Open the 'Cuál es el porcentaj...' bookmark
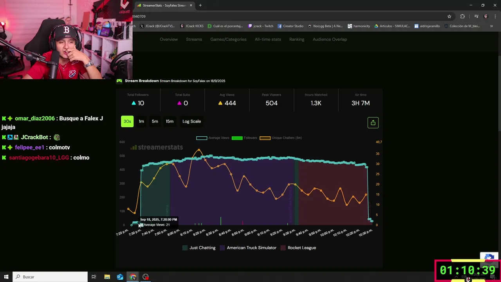The width and height of the screenshot is (501, 282). [225, 26]
